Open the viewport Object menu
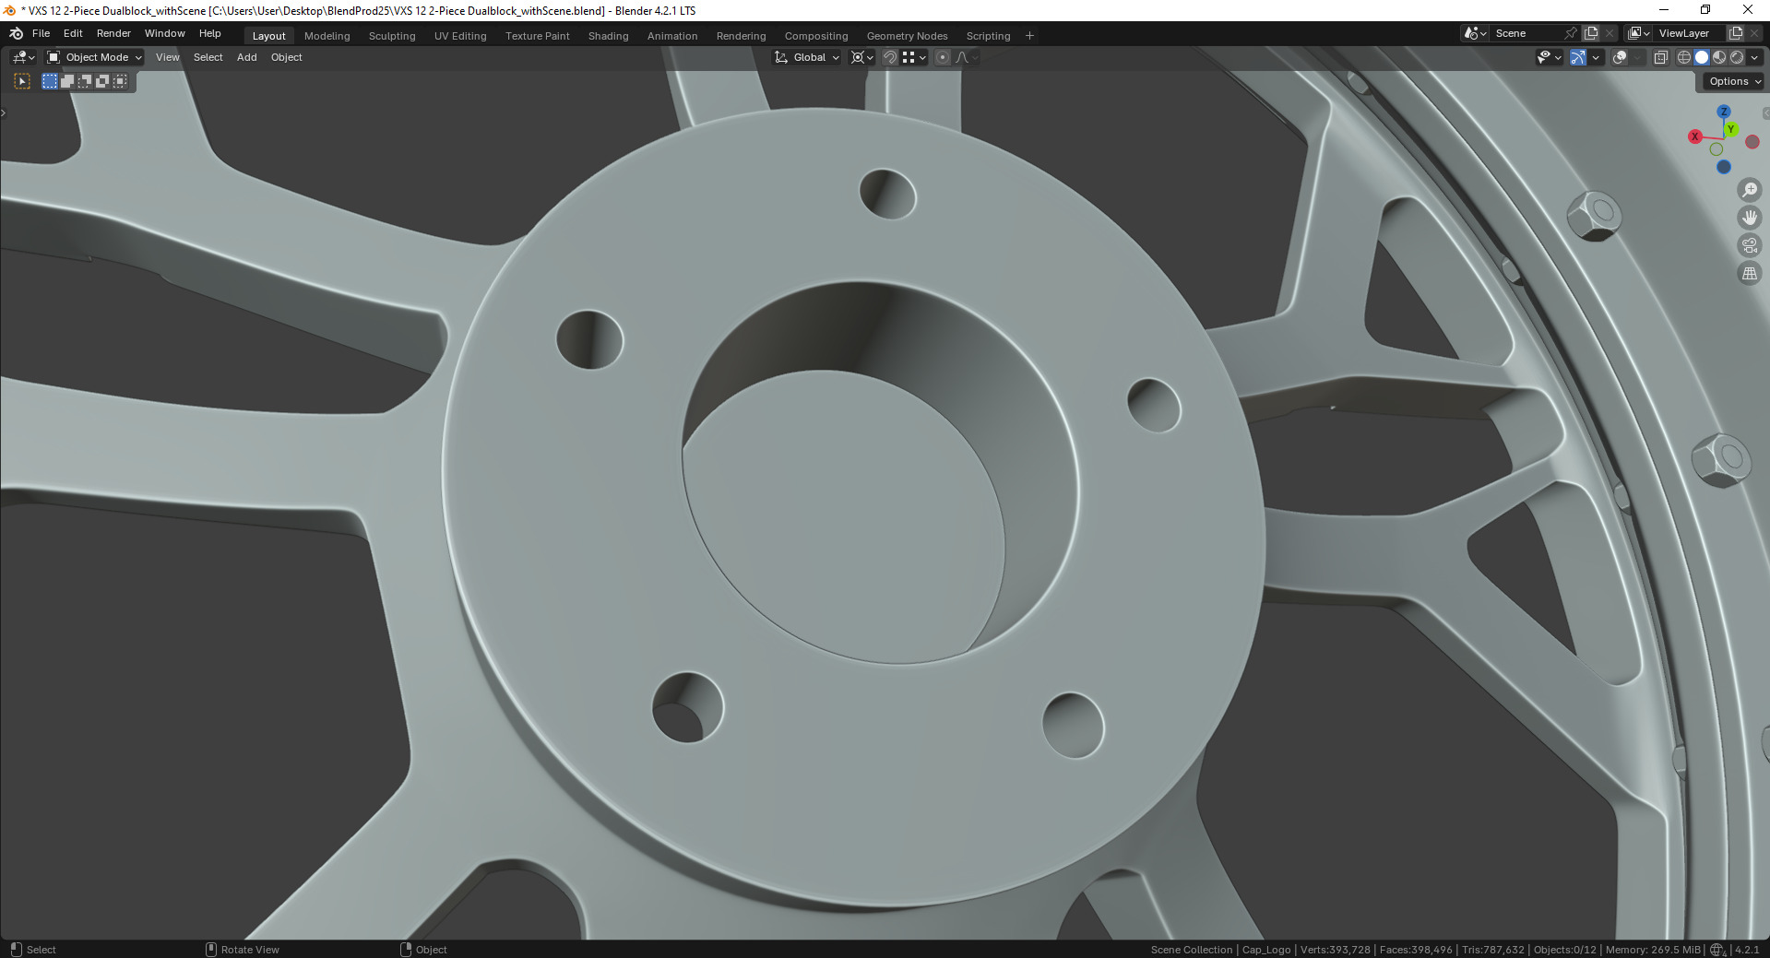 click(287, 57)
